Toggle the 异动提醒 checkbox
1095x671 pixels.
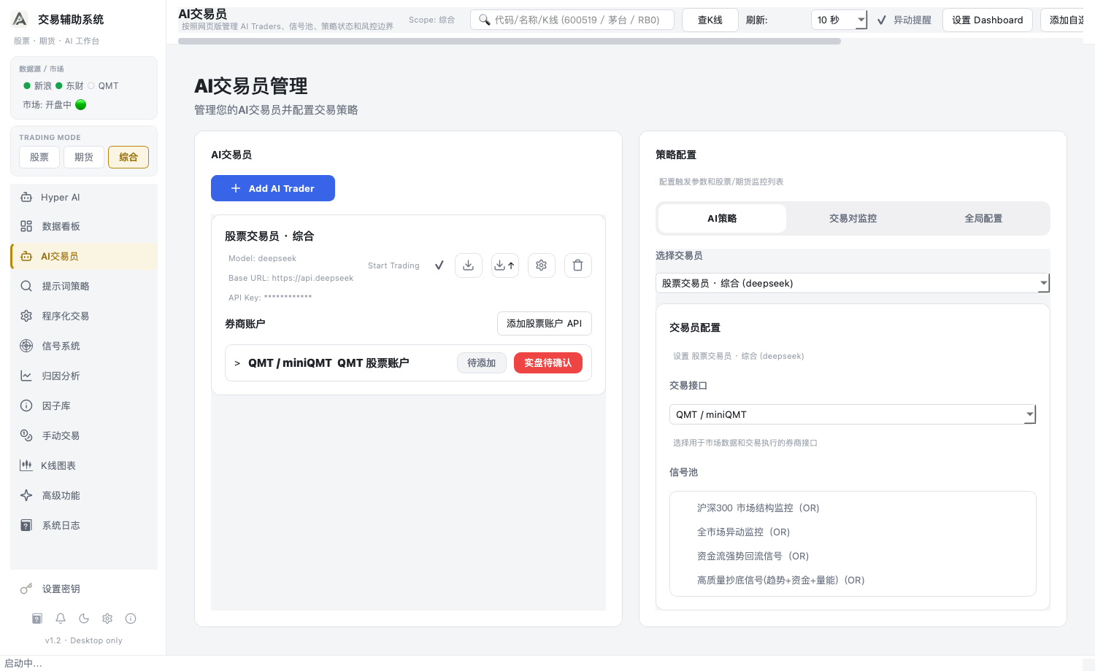pos(882,20)
